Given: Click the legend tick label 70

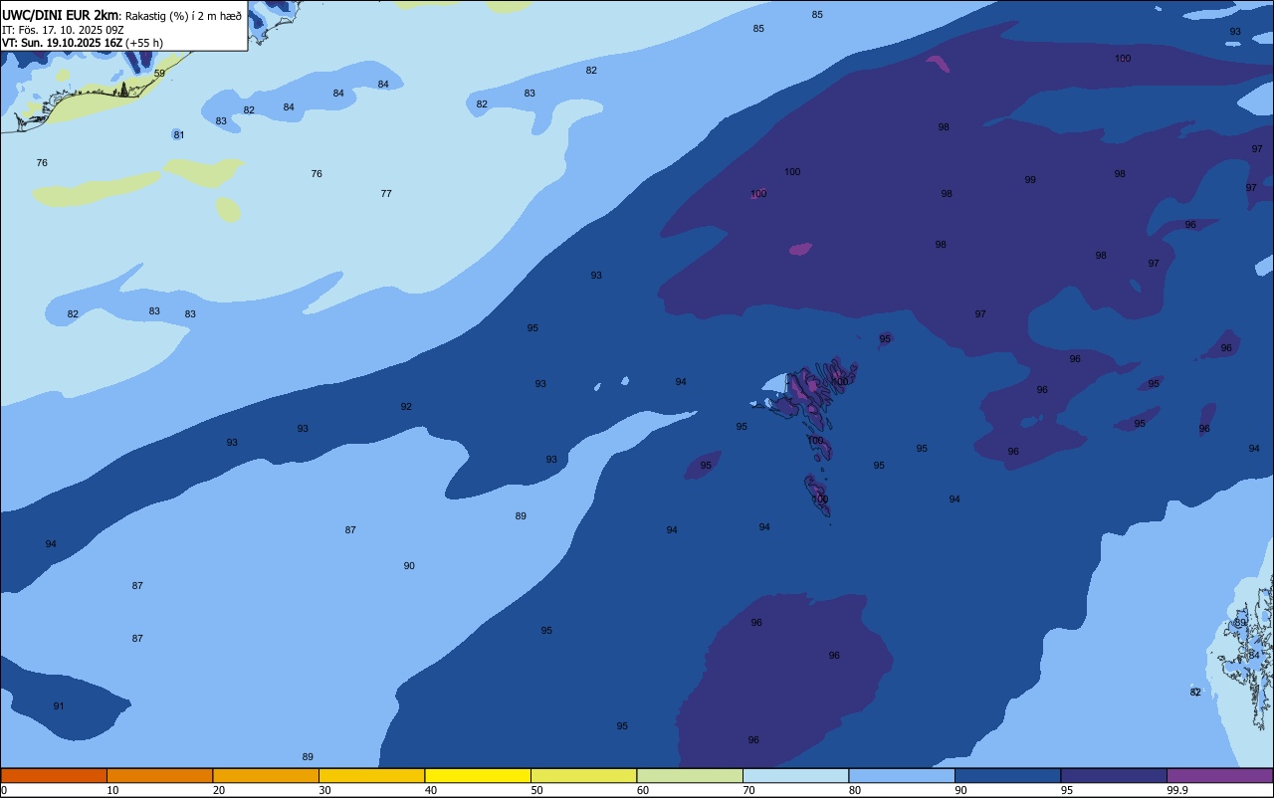Looking at the screenshot, I should [x=748, y=790].
